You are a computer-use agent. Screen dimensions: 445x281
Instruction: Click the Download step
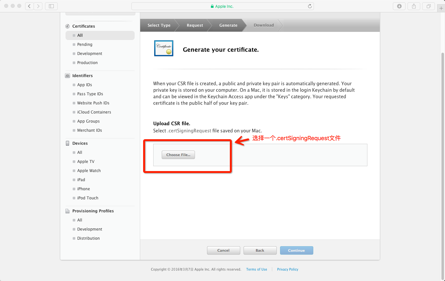[264, 25]
